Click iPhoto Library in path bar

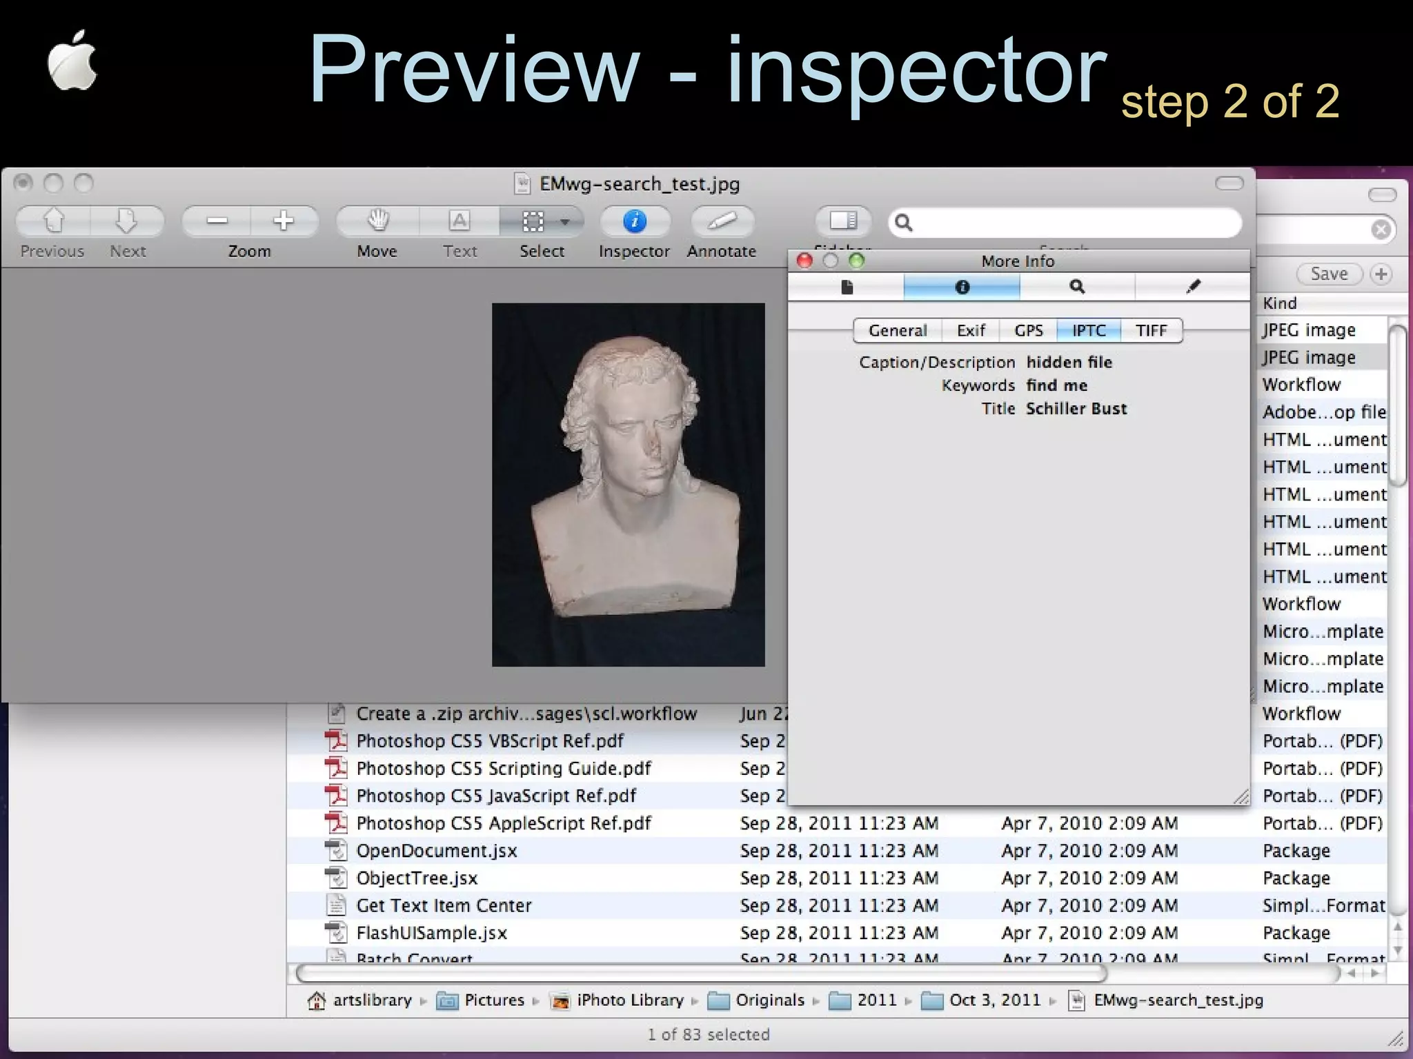[617, 1000]
